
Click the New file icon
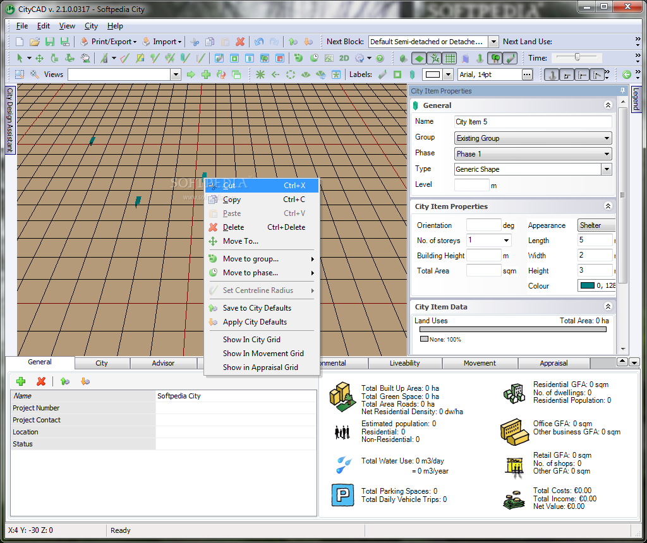pos(20,42)
